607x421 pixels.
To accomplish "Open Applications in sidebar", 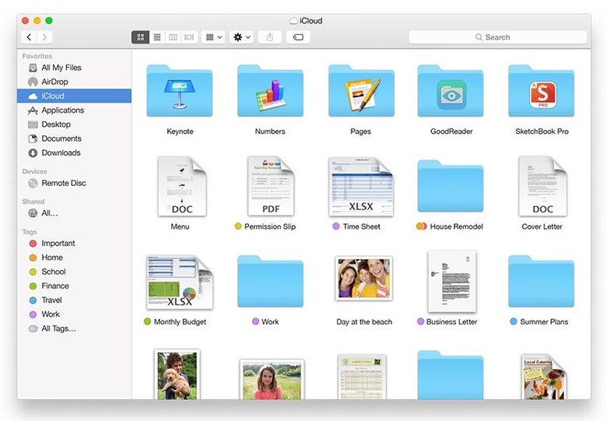I will point(75,111).
